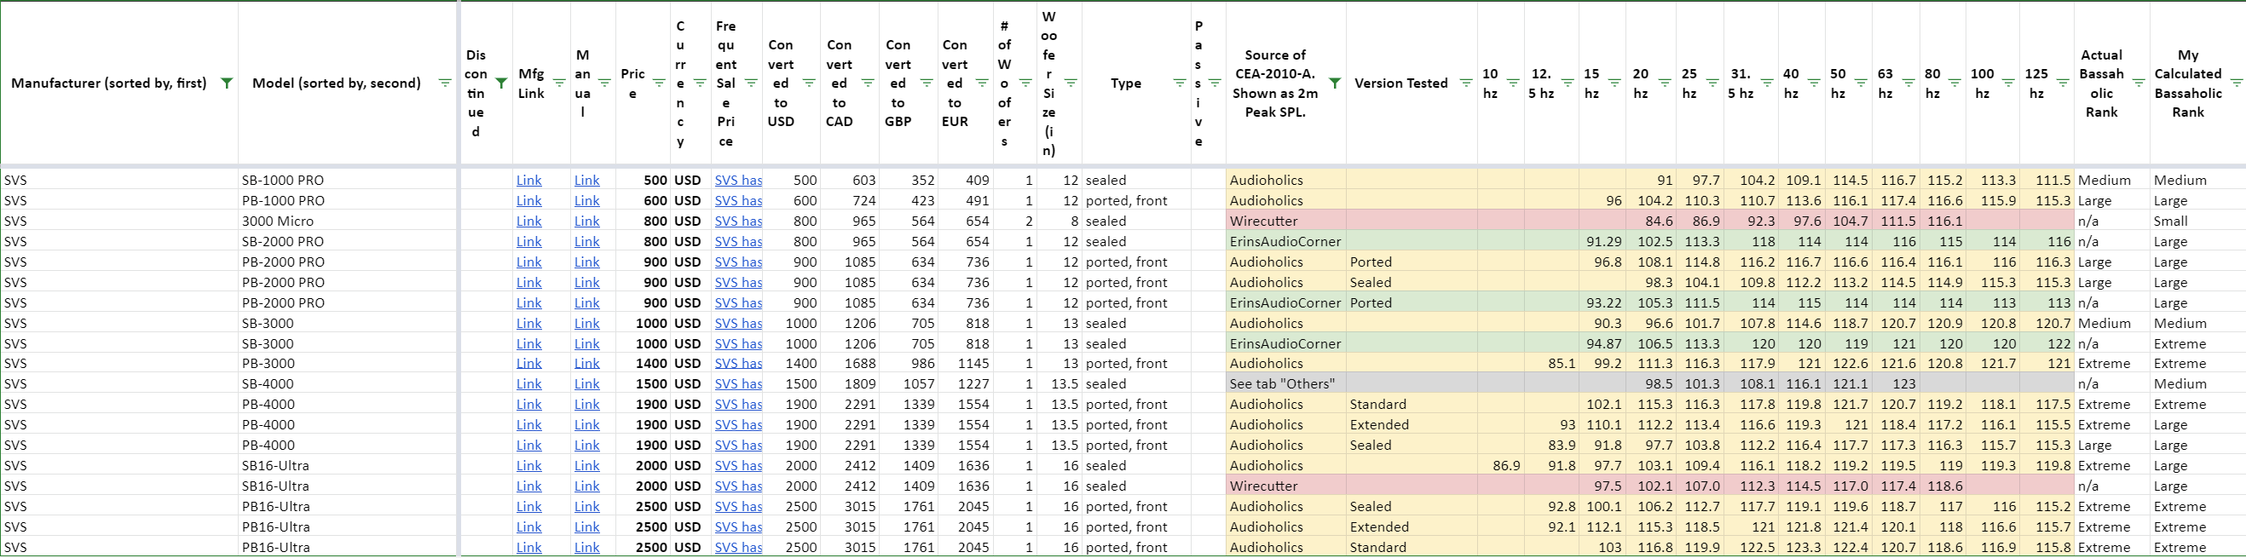Expand the 50 hz filter dropdown
The height and width of the screenshot is (558, 2246).
pyautogui.click(x=1861, y=83)
